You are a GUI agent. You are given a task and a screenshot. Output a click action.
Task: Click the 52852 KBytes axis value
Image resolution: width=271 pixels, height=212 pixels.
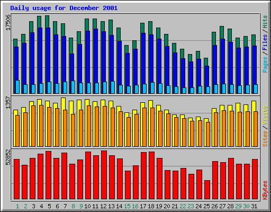click(x=8, y=157)
